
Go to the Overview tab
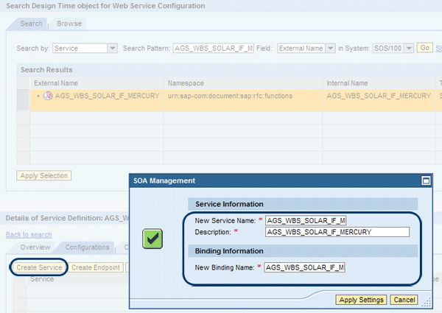35,247
